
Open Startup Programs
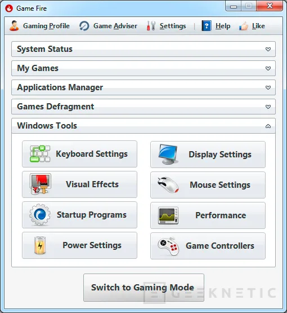(x=80, y=215)
